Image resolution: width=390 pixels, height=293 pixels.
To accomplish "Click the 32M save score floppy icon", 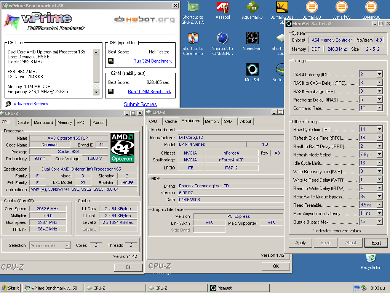I will pyautogui.click(x=111, y=61).
